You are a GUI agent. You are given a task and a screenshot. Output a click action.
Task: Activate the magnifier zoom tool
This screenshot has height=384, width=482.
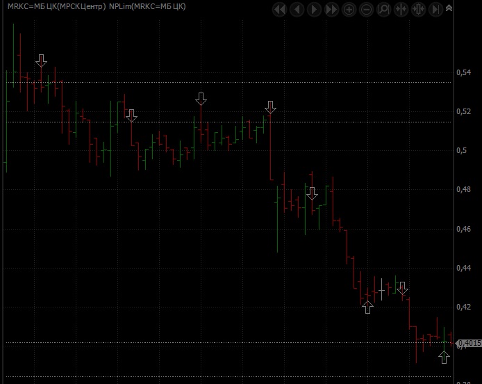[383, 10]
